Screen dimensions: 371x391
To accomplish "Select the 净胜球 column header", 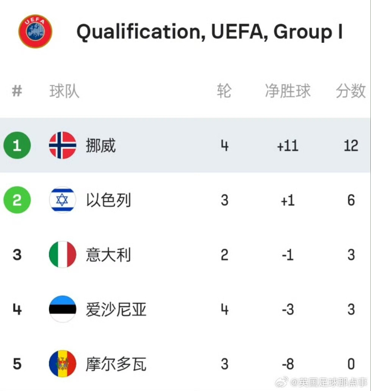I will (x=288, y=91).
